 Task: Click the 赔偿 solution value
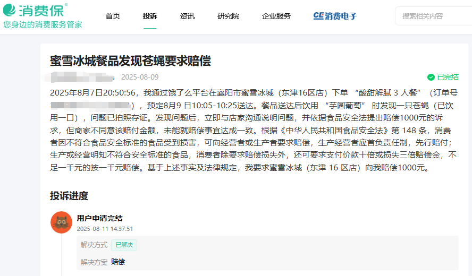pos(118,262)
